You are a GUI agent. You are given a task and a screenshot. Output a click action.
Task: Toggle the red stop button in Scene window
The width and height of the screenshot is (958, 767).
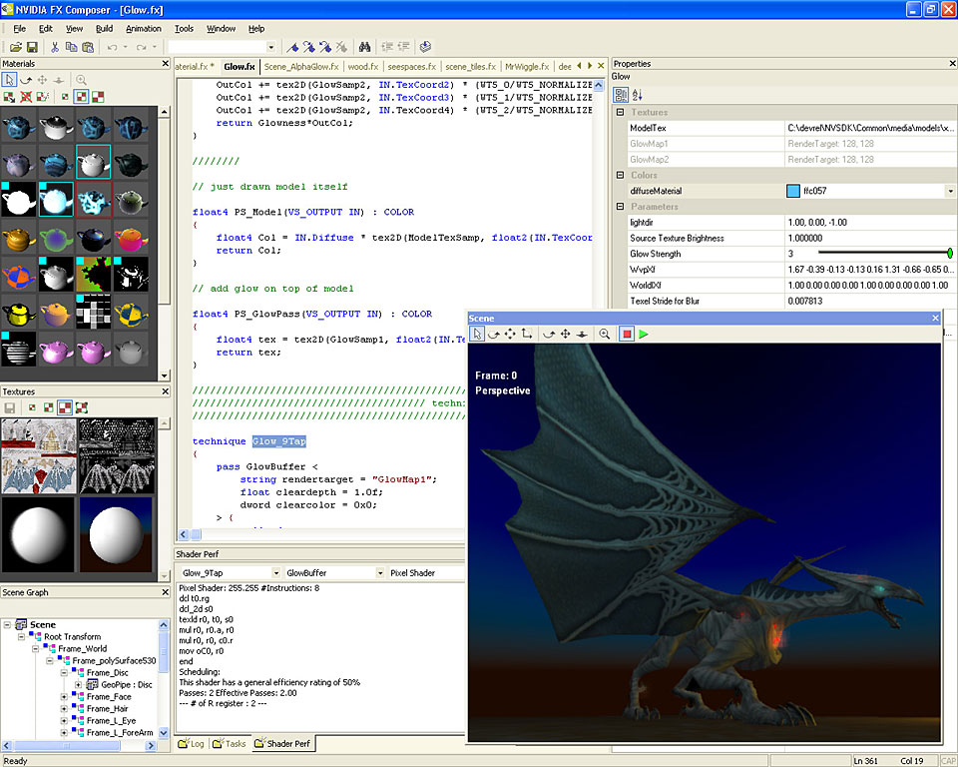[x=627, y=334]
